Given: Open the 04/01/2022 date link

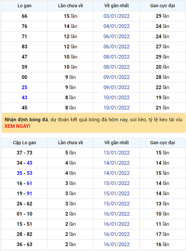Looking at the screenshot, I should [116, 26].
